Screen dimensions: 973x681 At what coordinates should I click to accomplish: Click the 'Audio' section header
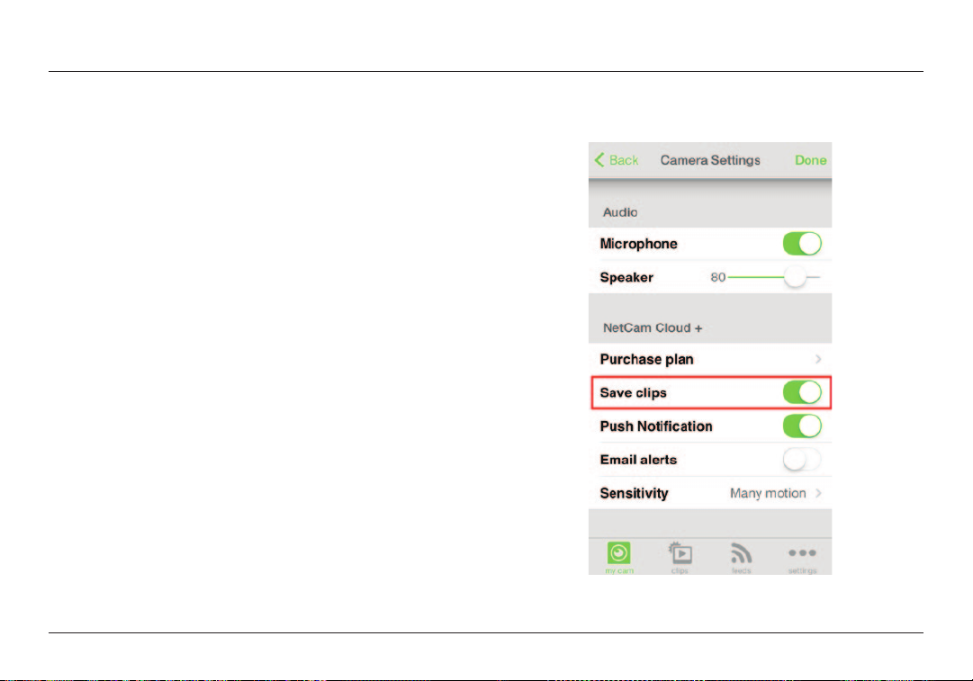click(620, 212)
